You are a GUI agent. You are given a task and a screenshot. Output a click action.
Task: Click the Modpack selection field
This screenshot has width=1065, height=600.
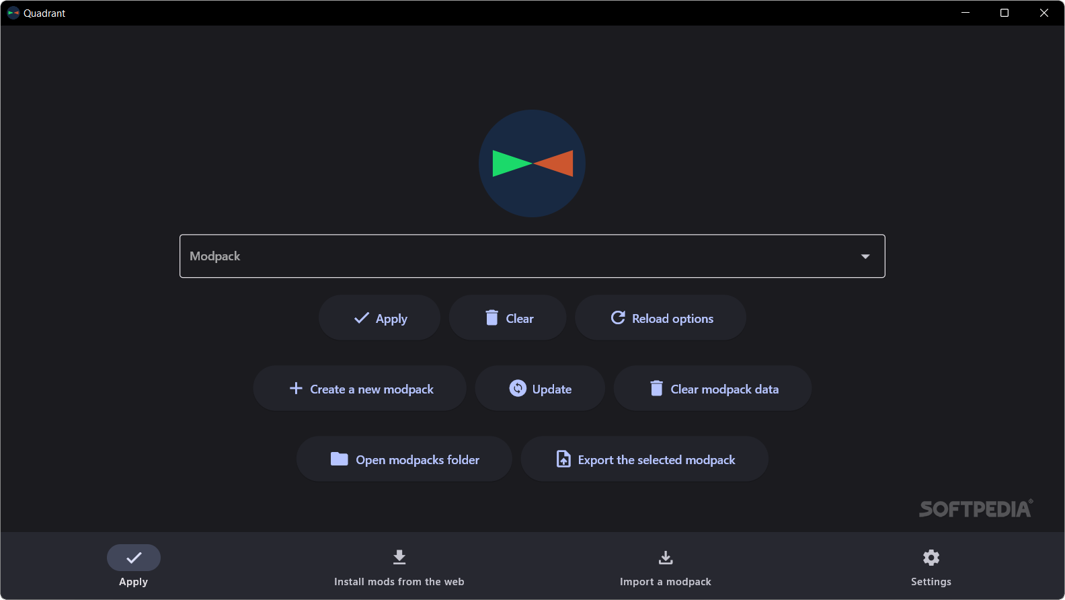(532, 256)
